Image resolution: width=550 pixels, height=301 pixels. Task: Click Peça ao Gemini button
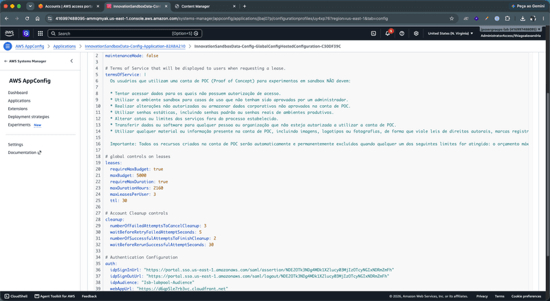click(527, 6)
